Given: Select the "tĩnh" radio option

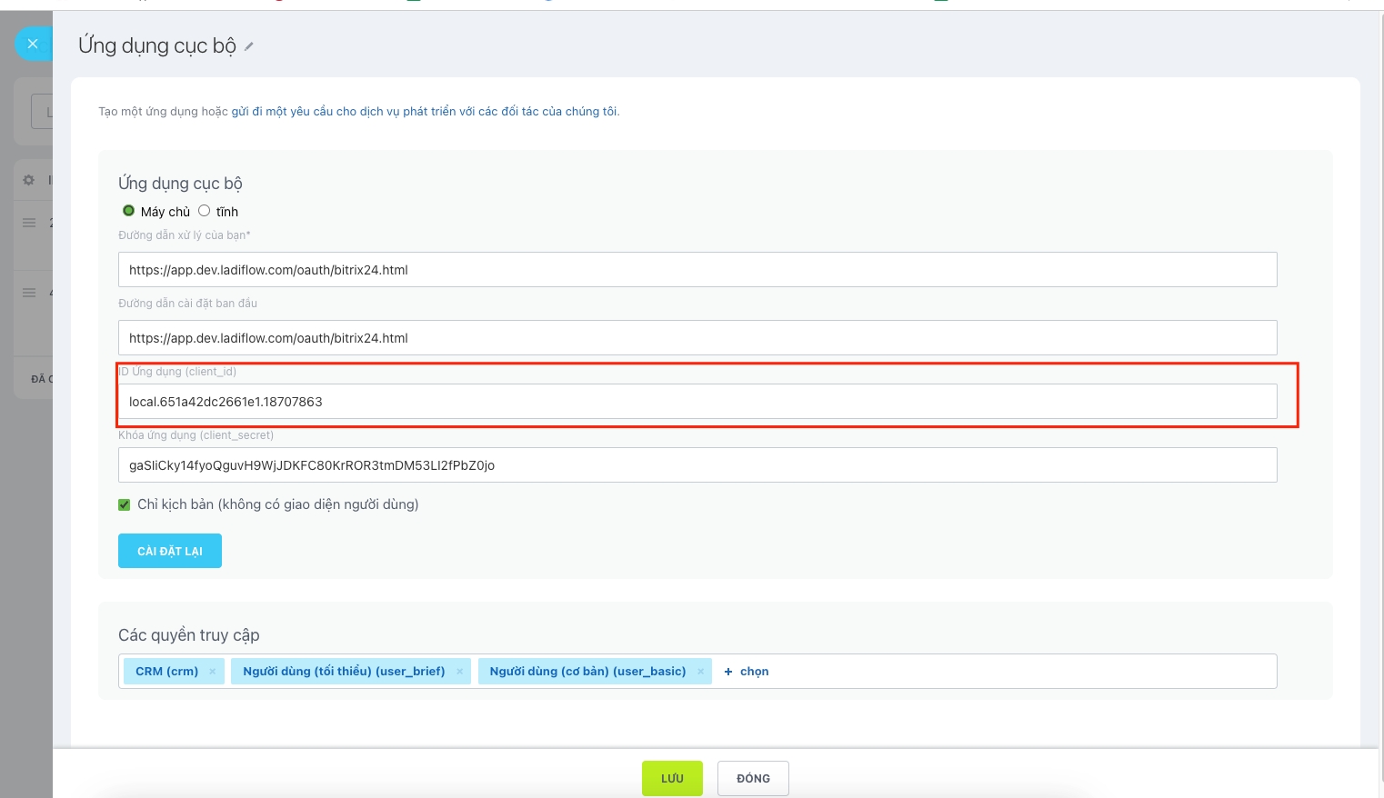Looking at the screenshot, I should click(205, 211).
